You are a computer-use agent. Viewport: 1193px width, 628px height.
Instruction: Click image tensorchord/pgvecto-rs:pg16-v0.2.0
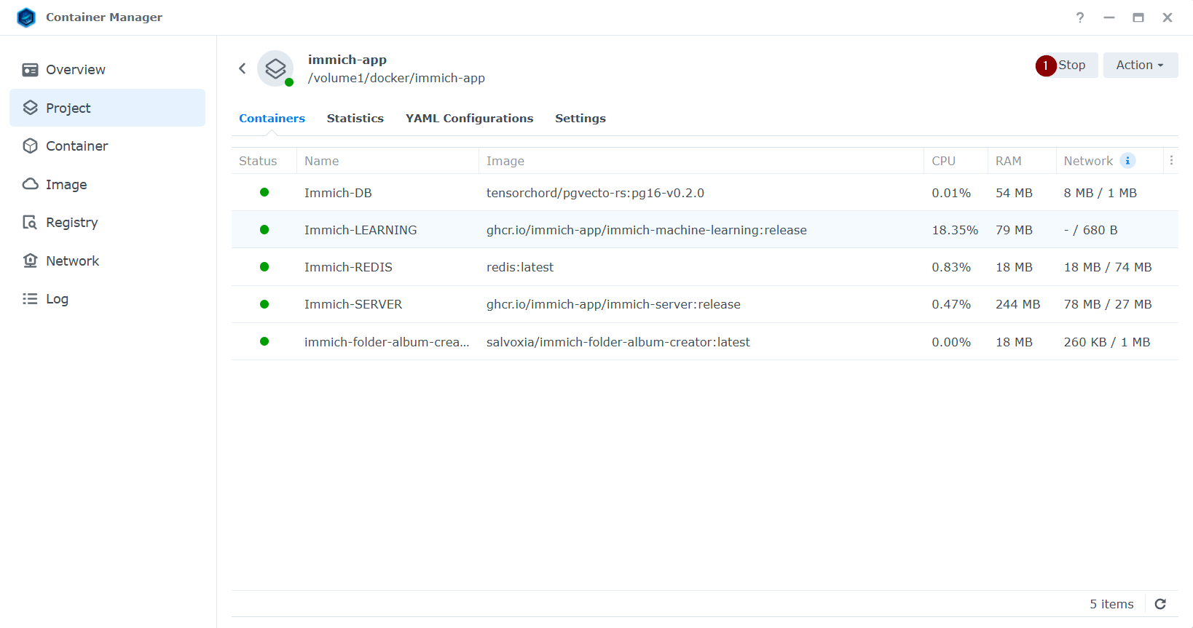(x=595, y=193)
